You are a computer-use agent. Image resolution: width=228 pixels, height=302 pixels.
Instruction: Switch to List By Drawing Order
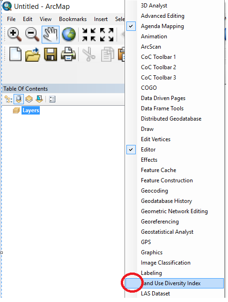coord(8,99)
